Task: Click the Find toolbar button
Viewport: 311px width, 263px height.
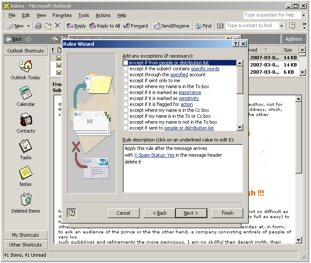Action: pos(203,26)
